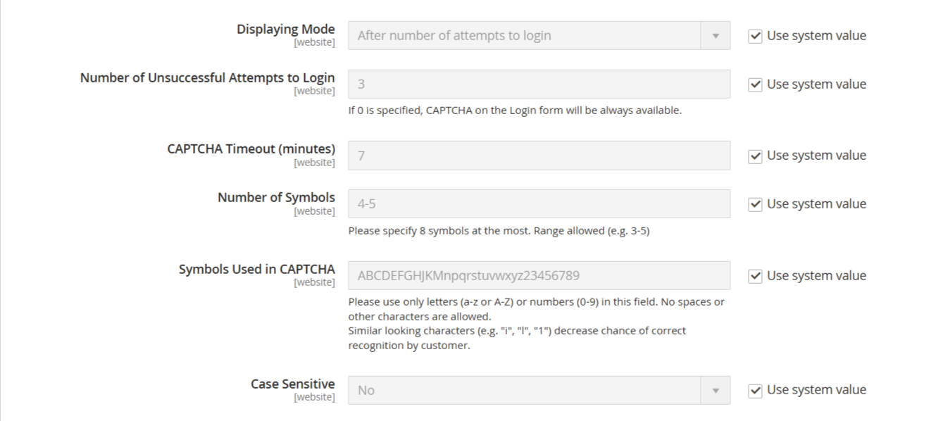Click the note about specifying 0 for CAPTCHA
Viewport: 931px width, 421px height.
(x=514, y=111)
